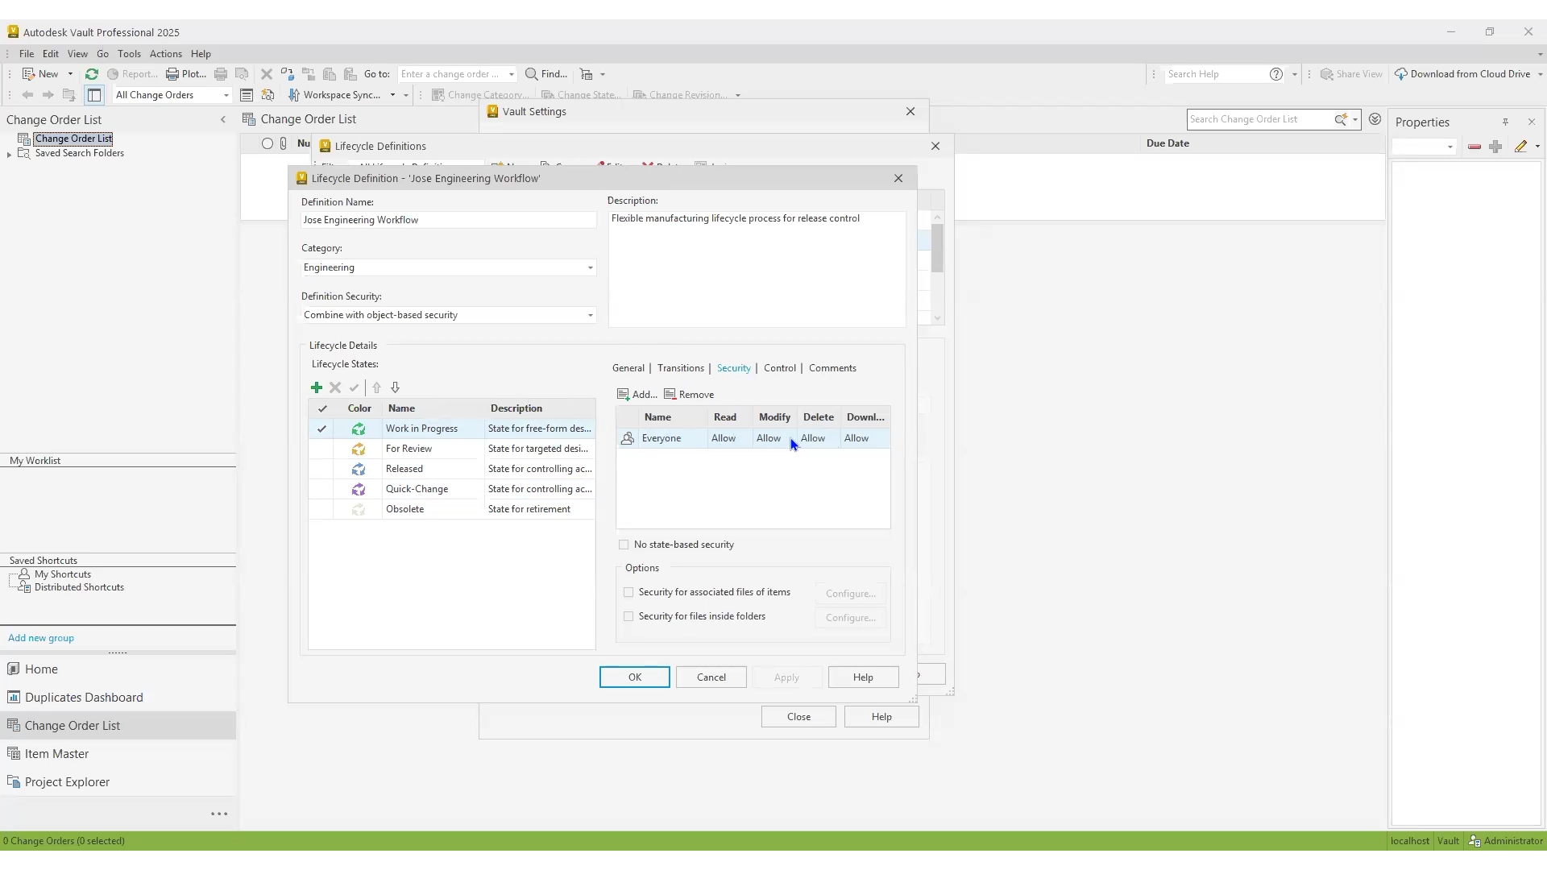Click the Work in Progress state color icon

pos(359,429)
